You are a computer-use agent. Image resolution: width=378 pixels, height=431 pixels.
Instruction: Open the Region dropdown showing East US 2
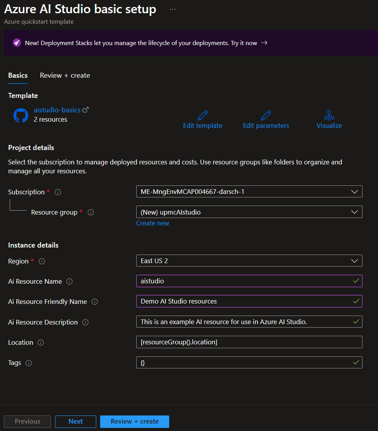click(249, 260)
